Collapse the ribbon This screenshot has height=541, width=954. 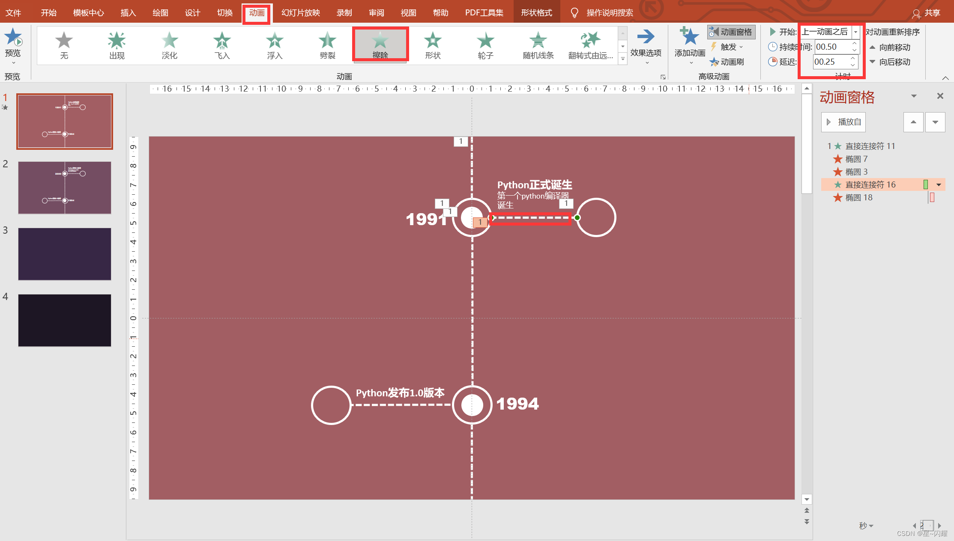(945, 77)
